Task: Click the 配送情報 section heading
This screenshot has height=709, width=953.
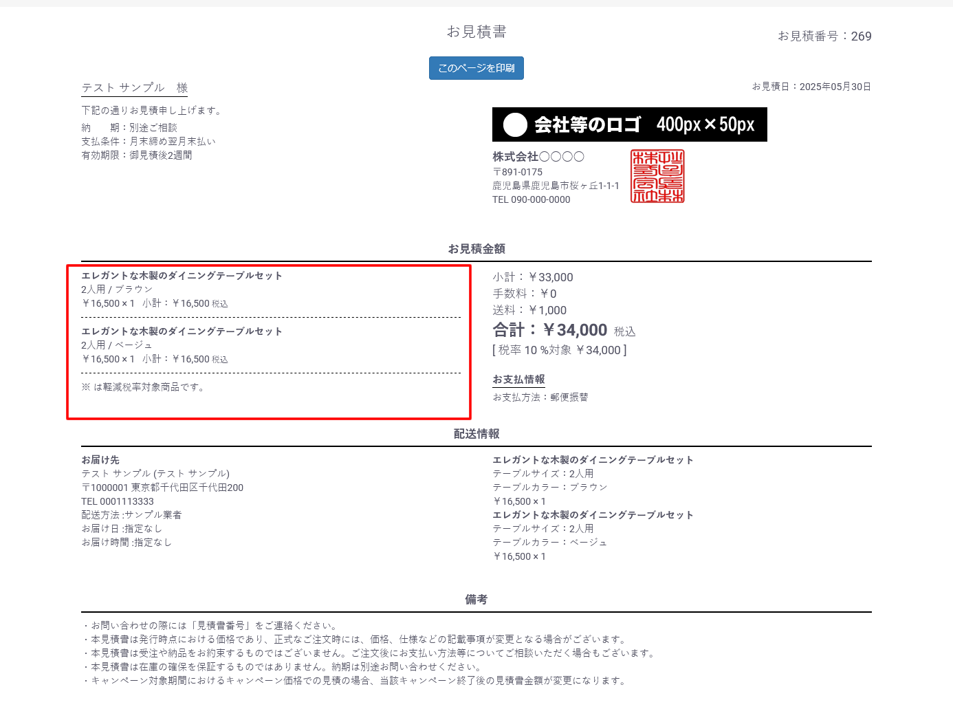Action: click(x=477, y=434)
